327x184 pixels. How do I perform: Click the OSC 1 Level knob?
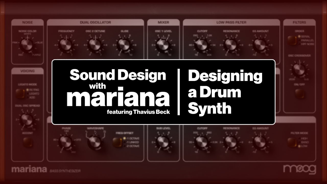point(163,45)
